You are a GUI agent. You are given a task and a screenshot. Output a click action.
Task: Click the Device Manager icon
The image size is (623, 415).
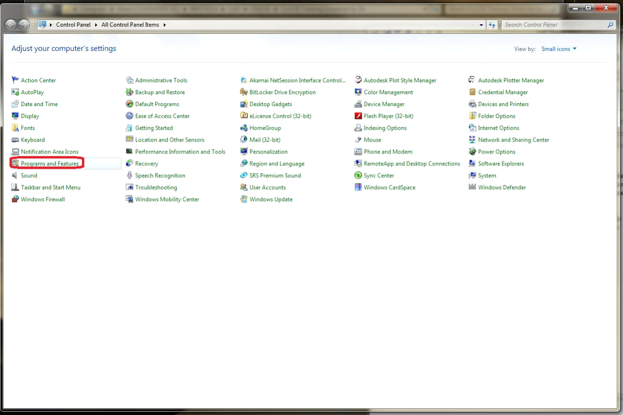click(358, 104)
